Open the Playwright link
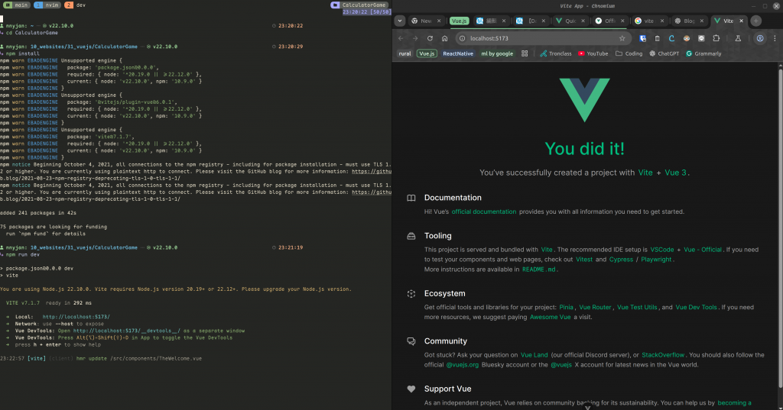783x410 pixels. (x=656, y=260)
